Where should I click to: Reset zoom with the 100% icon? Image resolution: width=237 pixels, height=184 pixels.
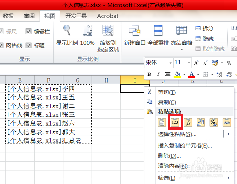click(x=87, y=30)
